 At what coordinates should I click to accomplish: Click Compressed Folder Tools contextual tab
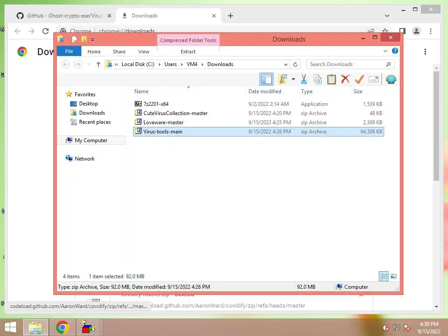click(x=188, y=40)
